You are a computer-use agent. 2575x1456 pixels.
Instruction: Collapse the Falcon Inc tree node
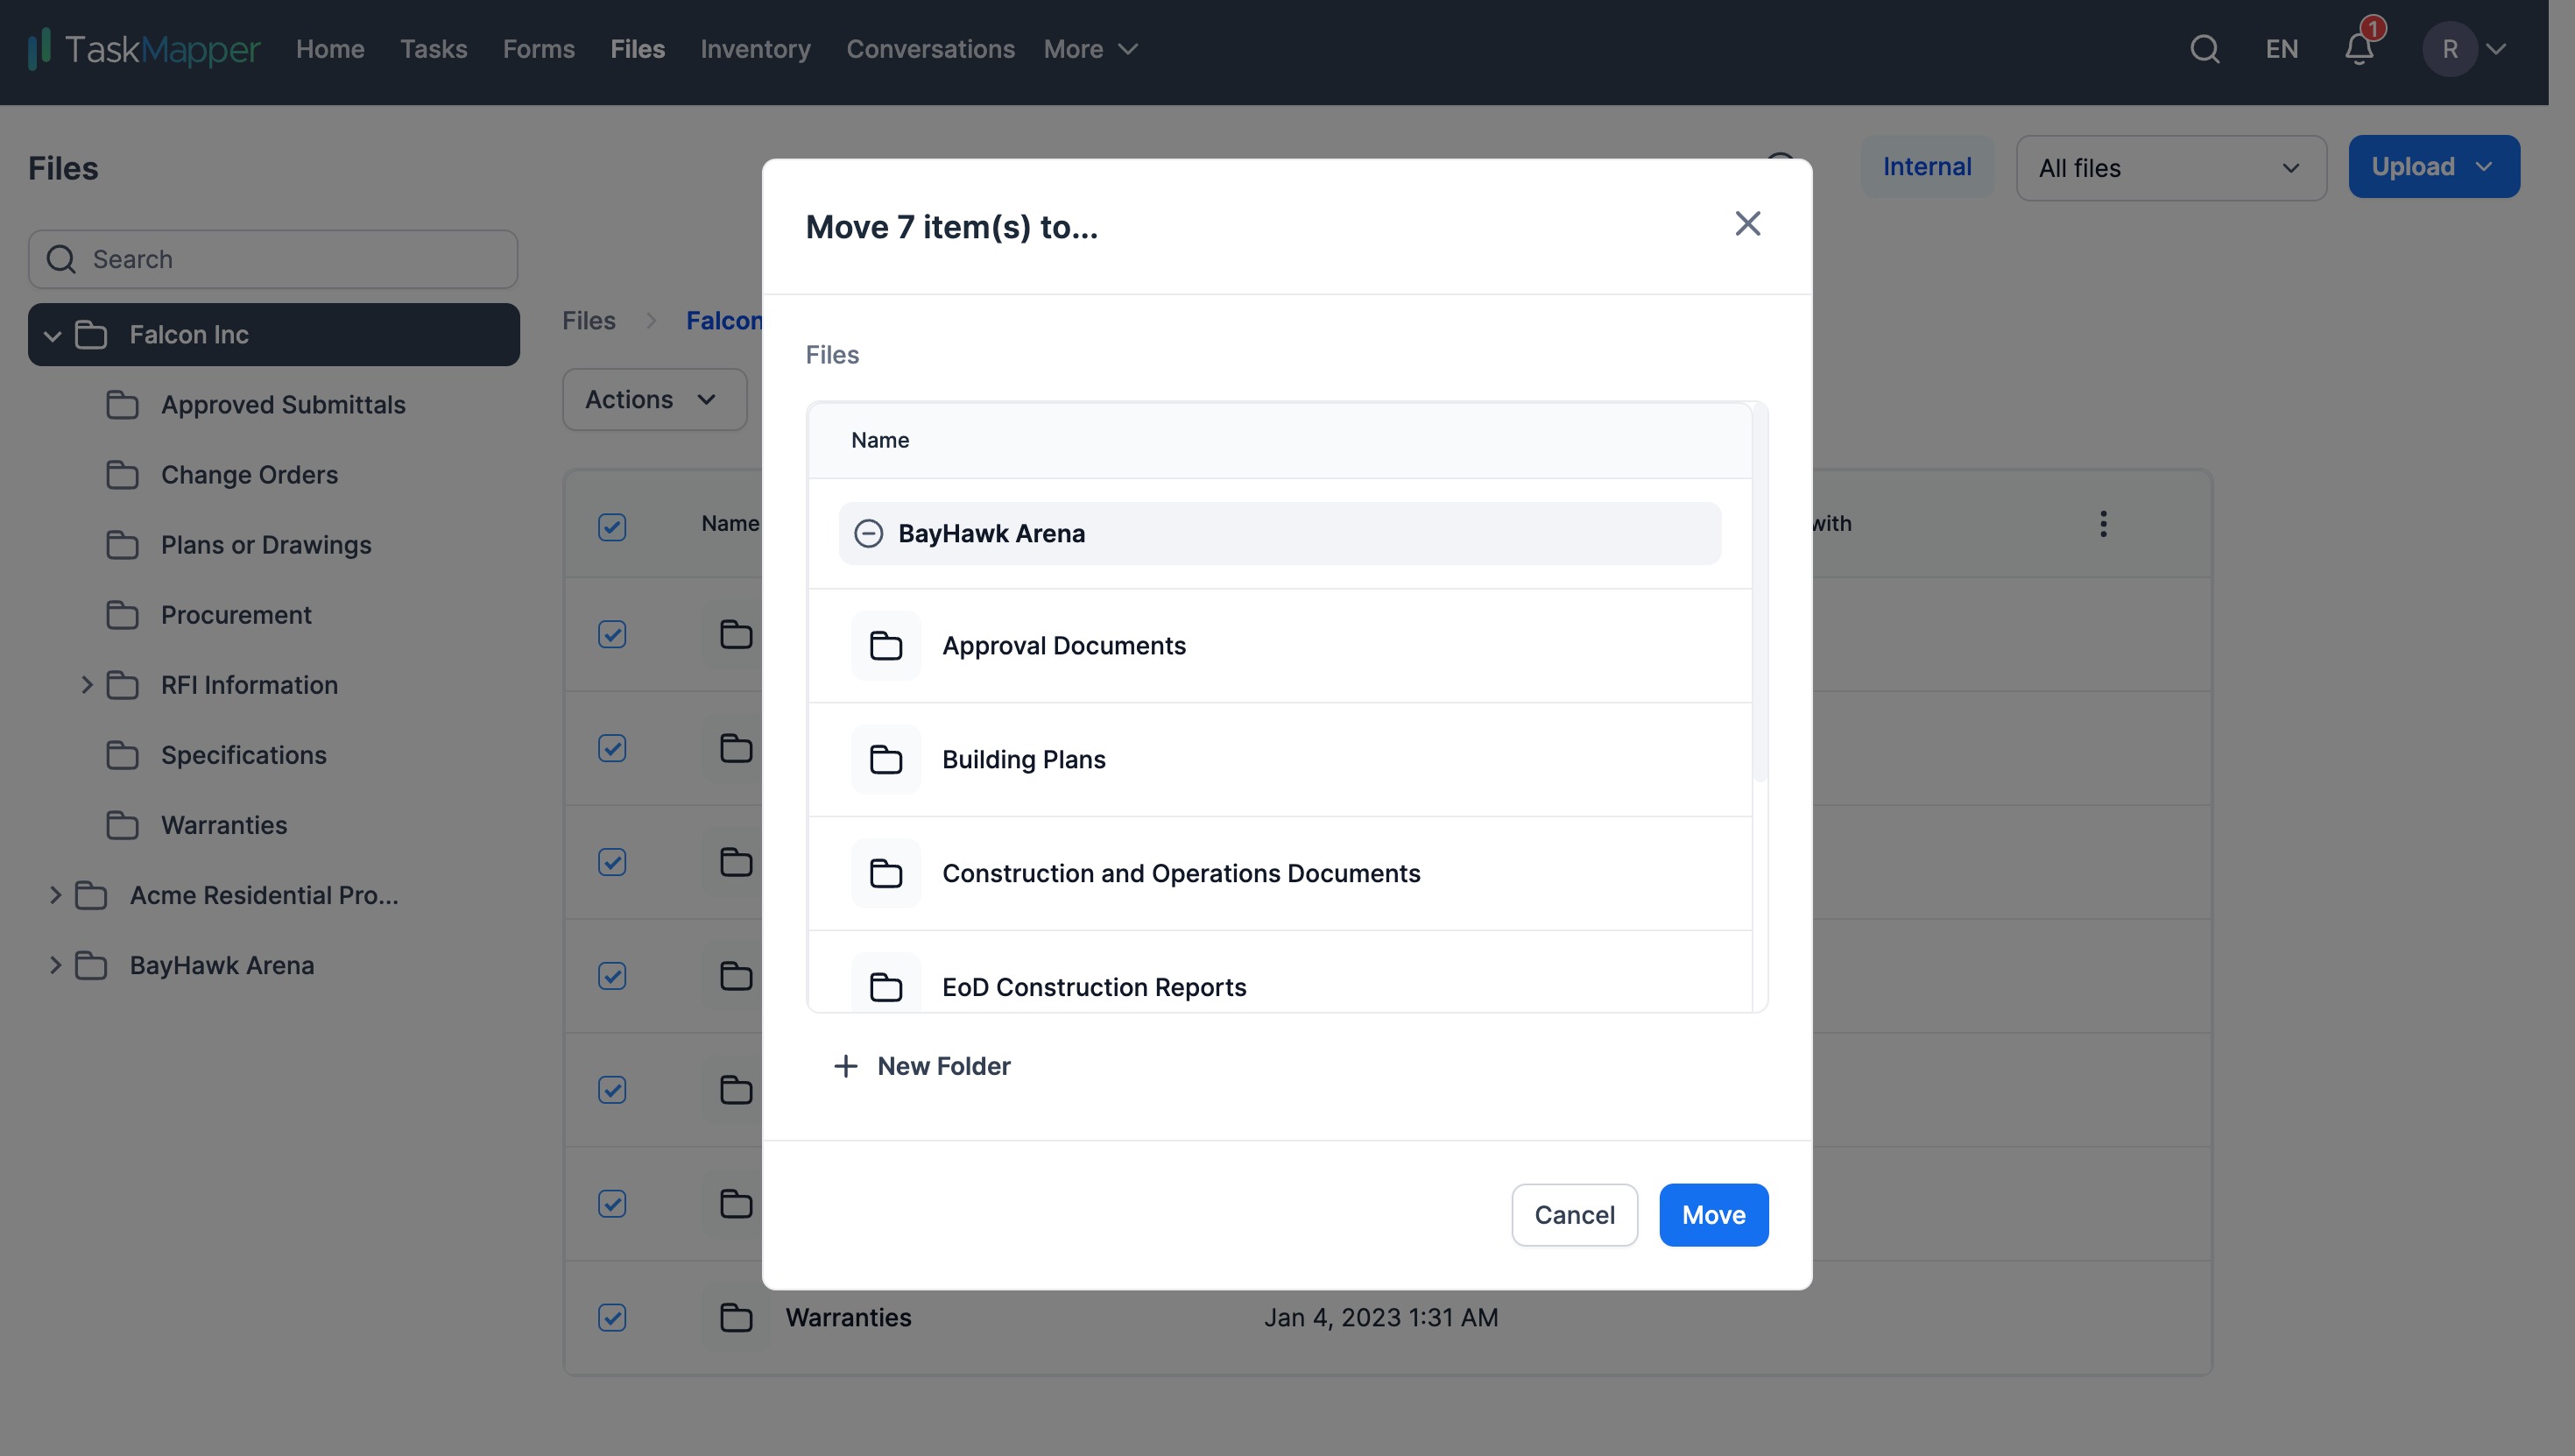[53, 336]
